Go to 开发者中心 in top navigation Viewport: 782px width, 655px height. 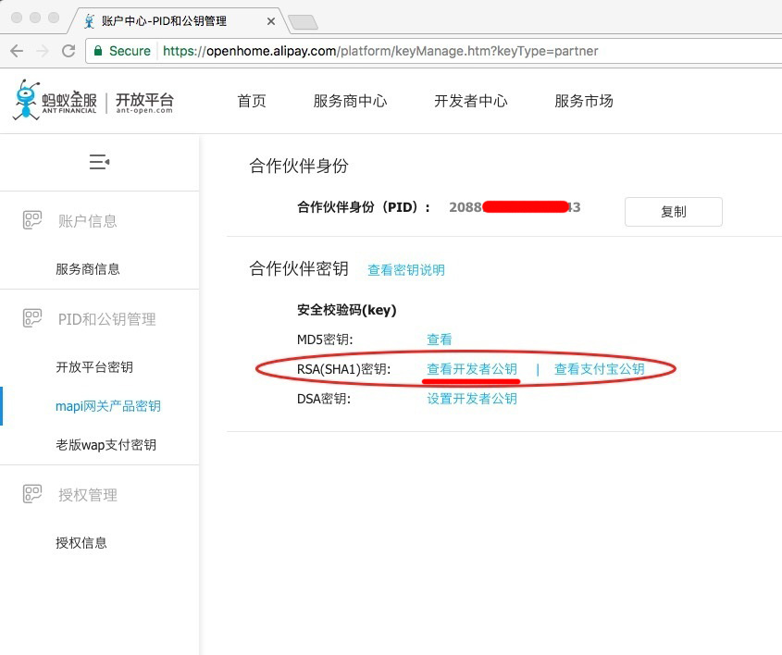(x=470, y=102)
